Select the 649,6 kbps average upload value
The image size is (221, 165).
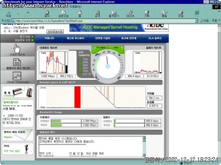tap(153, 121)
